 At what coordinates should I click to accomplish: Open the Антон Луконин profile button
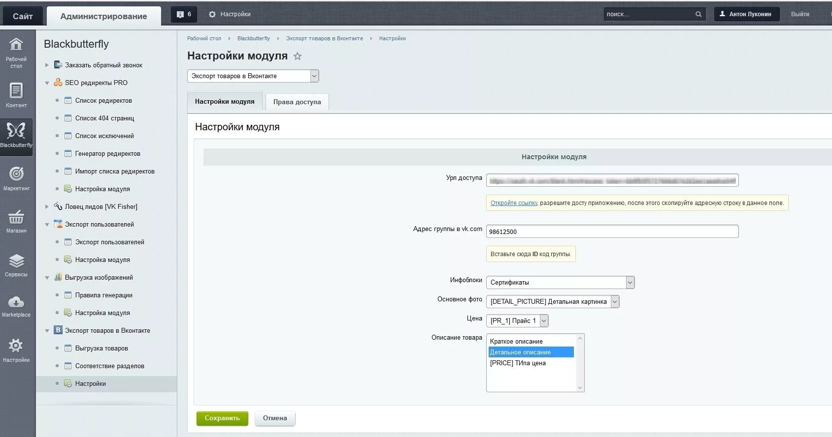tap(747, 14)
